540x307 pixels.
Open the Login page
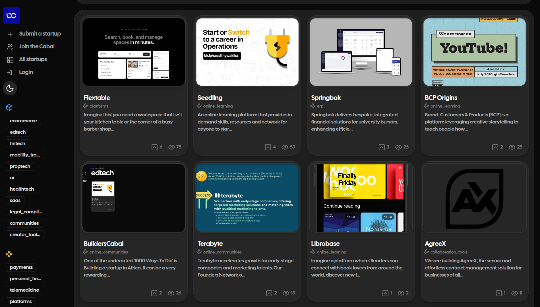tap(26, 72)
